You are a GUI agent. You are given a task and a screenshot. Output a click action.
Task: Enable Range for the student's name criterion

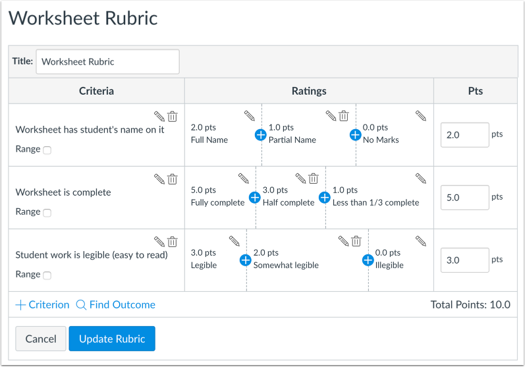tap(47, 150)
